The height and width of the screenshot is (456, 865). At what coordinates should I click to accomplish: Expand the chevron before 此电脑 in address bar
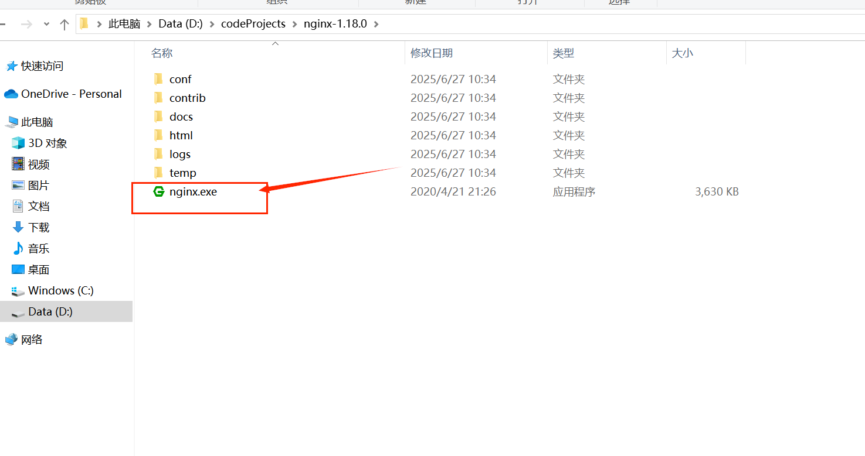click(100, 24)
